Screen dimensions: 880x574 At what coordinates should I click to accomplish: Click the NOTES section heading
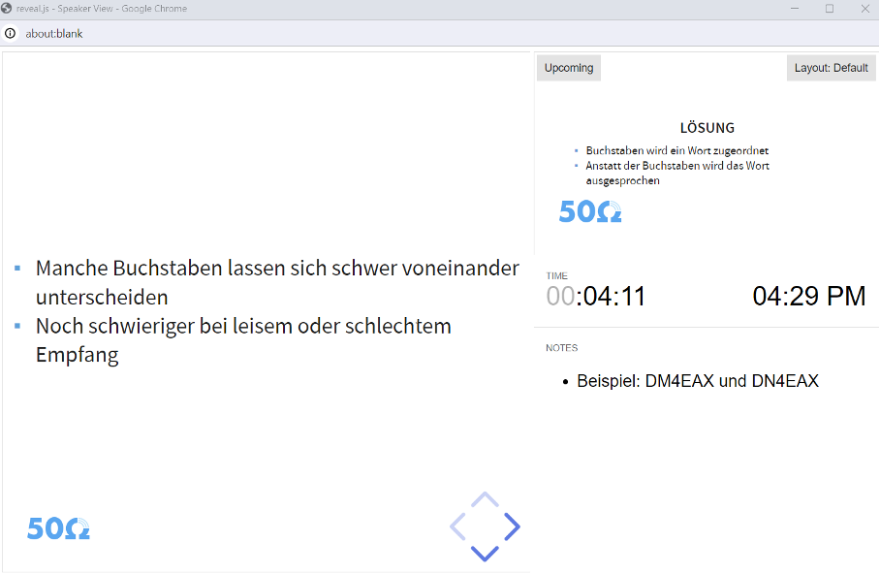click(560, 347)
